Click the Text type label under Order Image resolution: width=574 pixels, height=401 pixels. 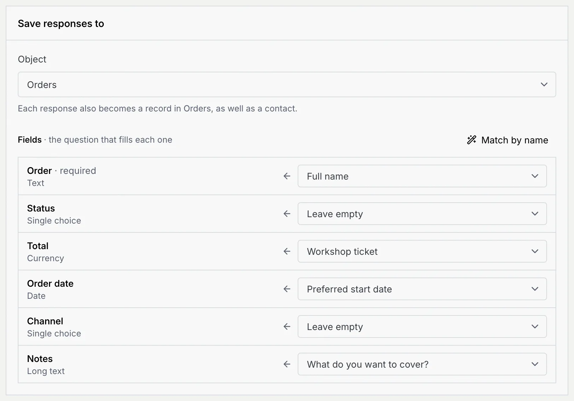[x=36, y=183]
